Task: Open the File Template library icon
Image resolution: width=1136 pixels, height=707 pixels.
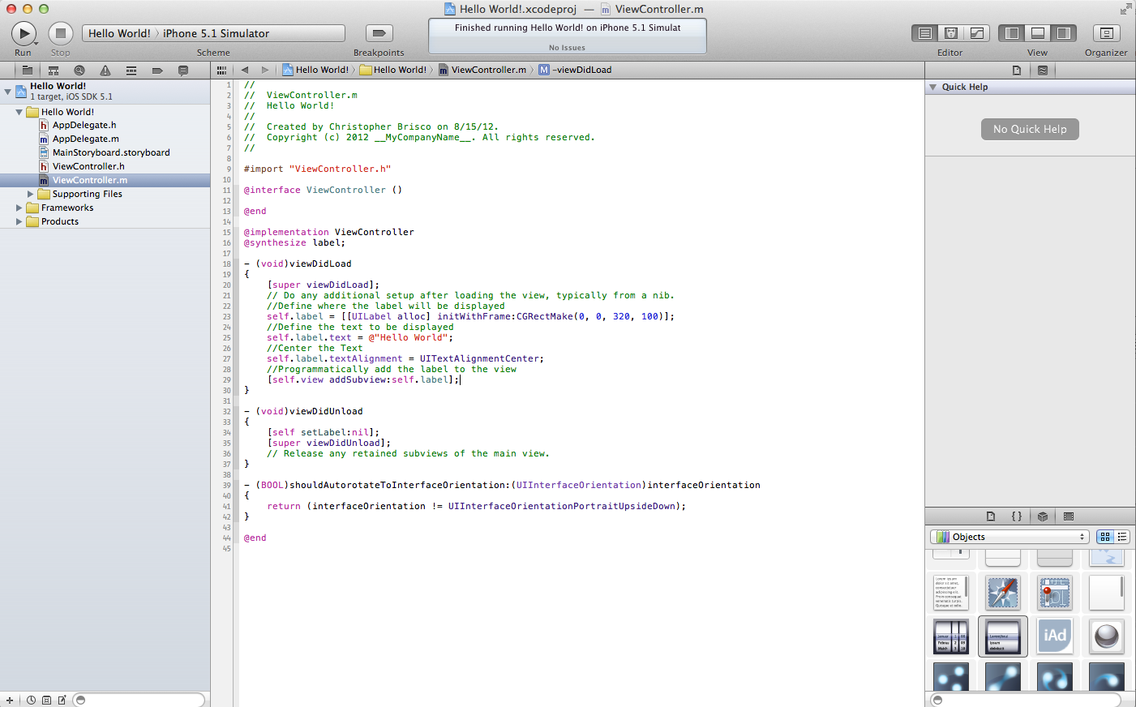Action: [991, 516]
